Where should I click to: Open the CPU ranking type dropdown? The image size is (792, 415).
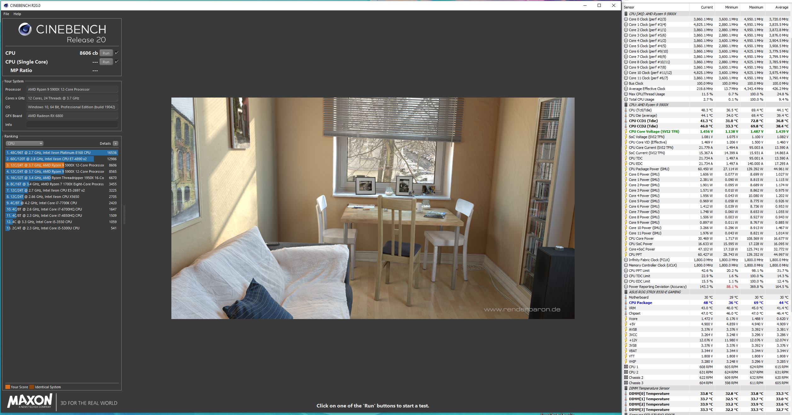click(25, 143)
